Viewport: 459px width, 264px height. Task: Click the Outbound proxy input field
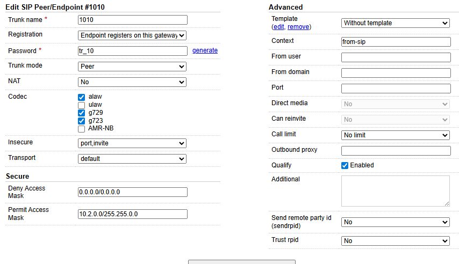(x=396, y=151)
